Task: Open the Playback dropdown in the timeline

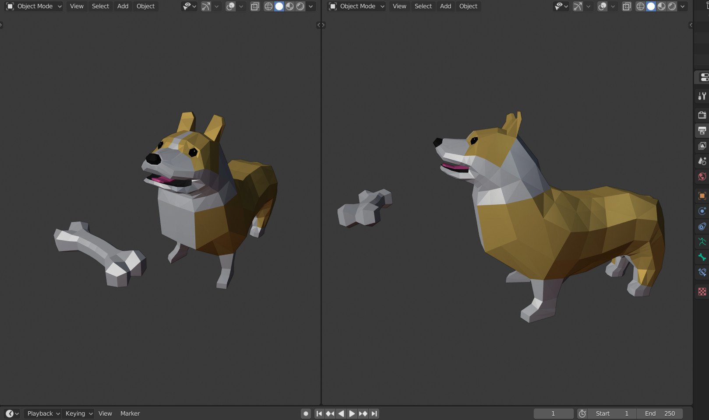Action: coord(42,413)
